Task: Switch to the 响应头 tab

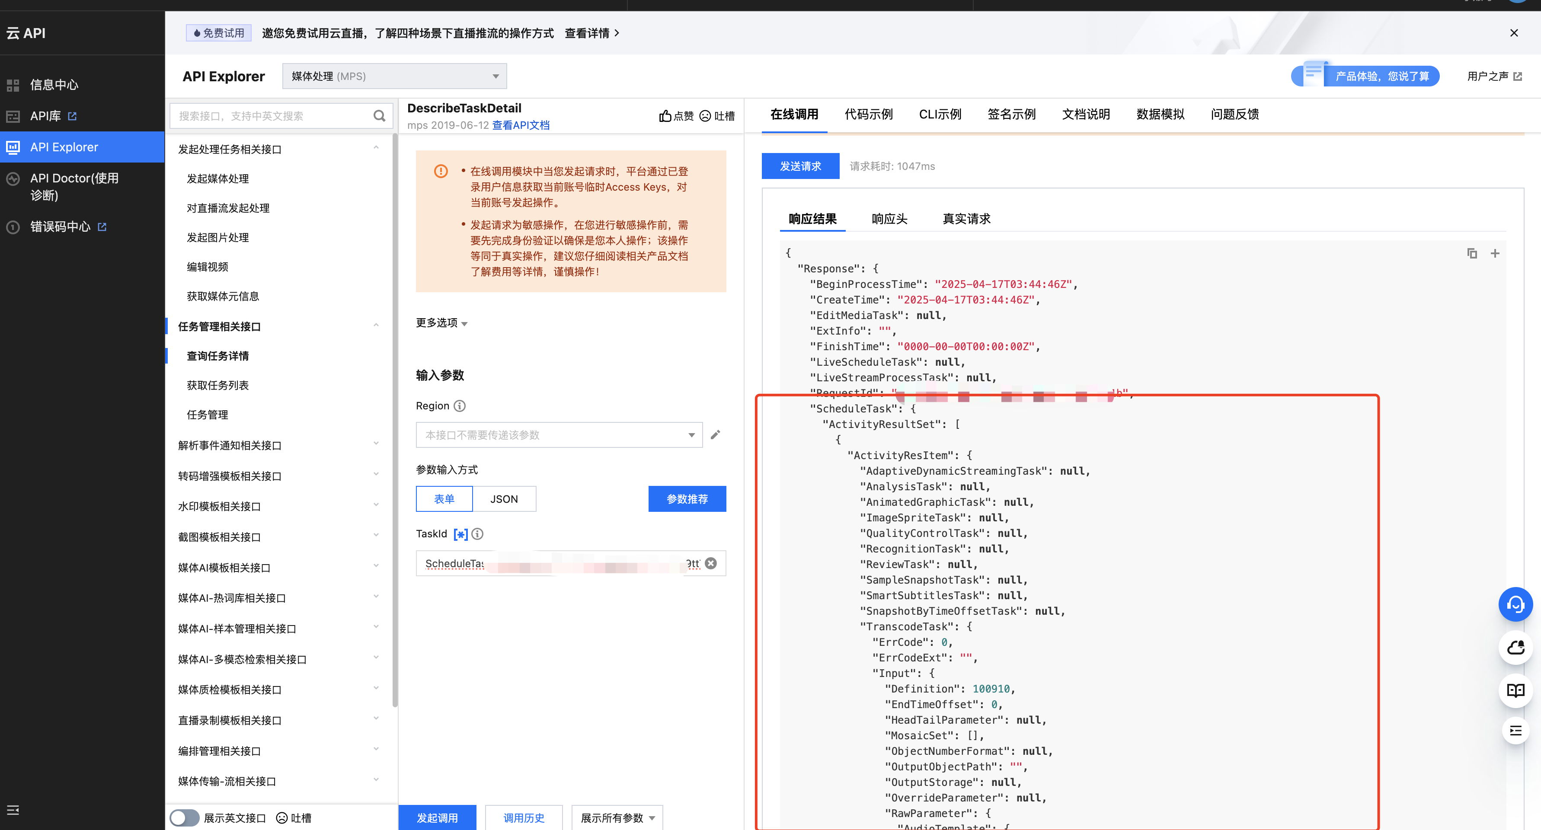Action: pos(889,219)
